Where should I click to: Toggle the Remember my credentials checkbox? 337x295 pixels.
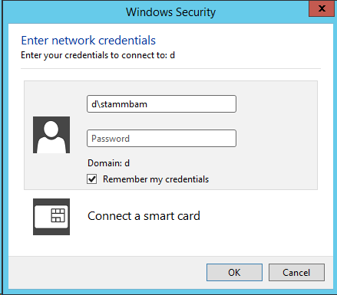point(92,179)
